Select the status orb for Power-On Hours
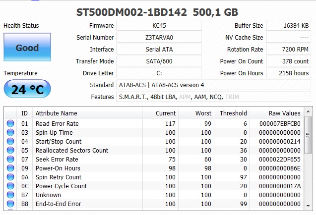The width and height of the screenshot is (316, 215). [x=10, y=168]
